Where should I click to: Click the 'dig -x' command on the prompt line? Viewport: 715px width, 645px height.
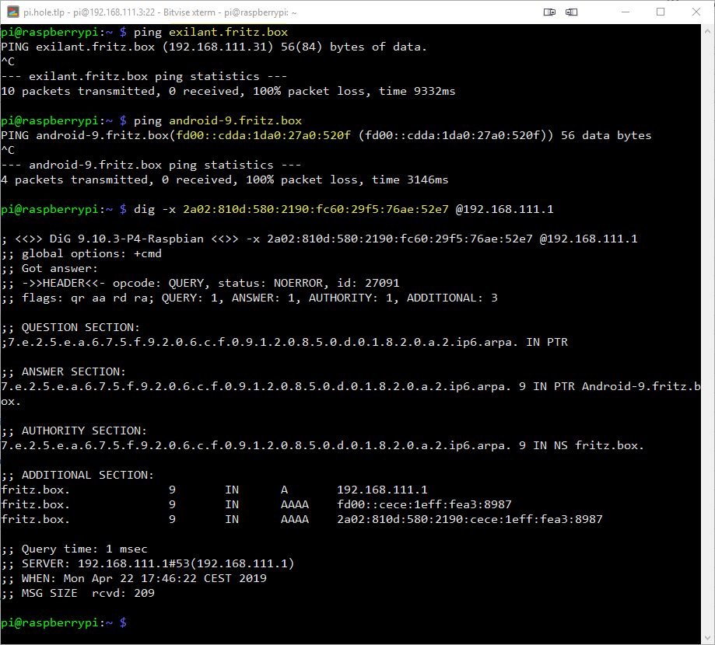click(155, 210)
